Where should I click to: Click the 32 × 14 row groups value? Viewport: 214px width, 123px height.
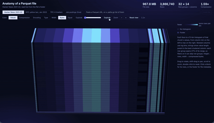pyautogui.click(x=184, y=4)
